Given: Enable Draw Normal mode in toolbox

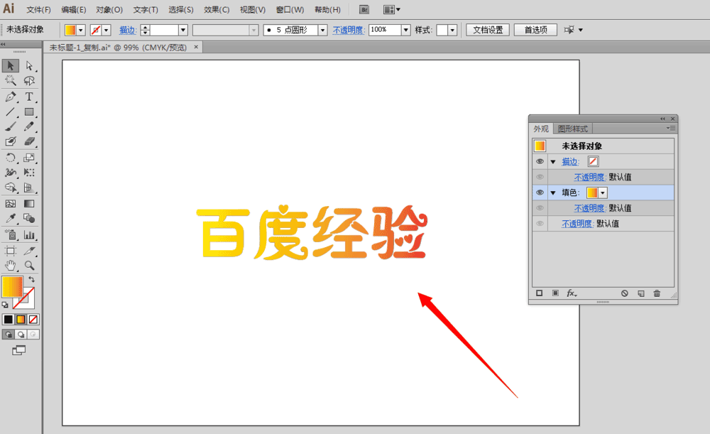Looking at the screenshot, I should pos(9,335).
